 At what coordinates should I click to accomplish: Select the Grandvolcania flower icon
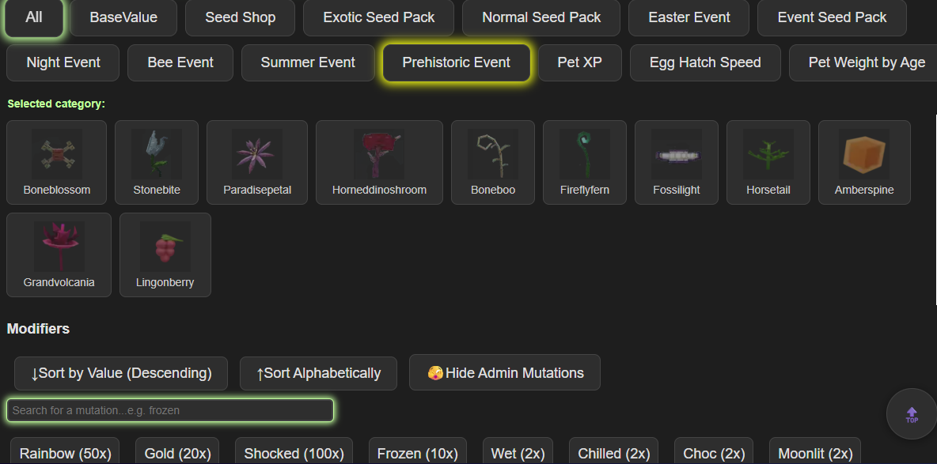tap(59, 247)
